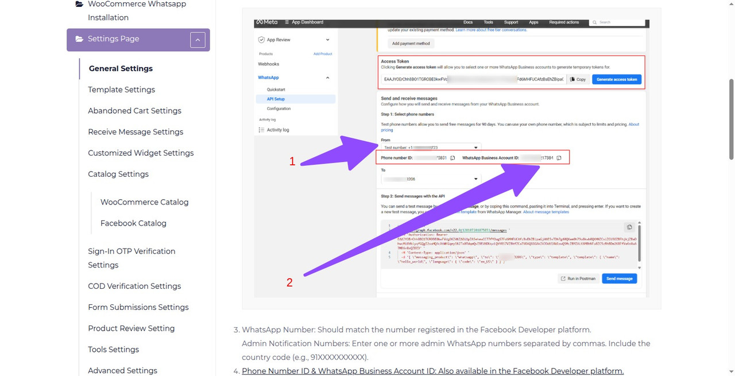Go to Abandoned Cart Settings
Viewport: 735px width, 376px height.
134,111
